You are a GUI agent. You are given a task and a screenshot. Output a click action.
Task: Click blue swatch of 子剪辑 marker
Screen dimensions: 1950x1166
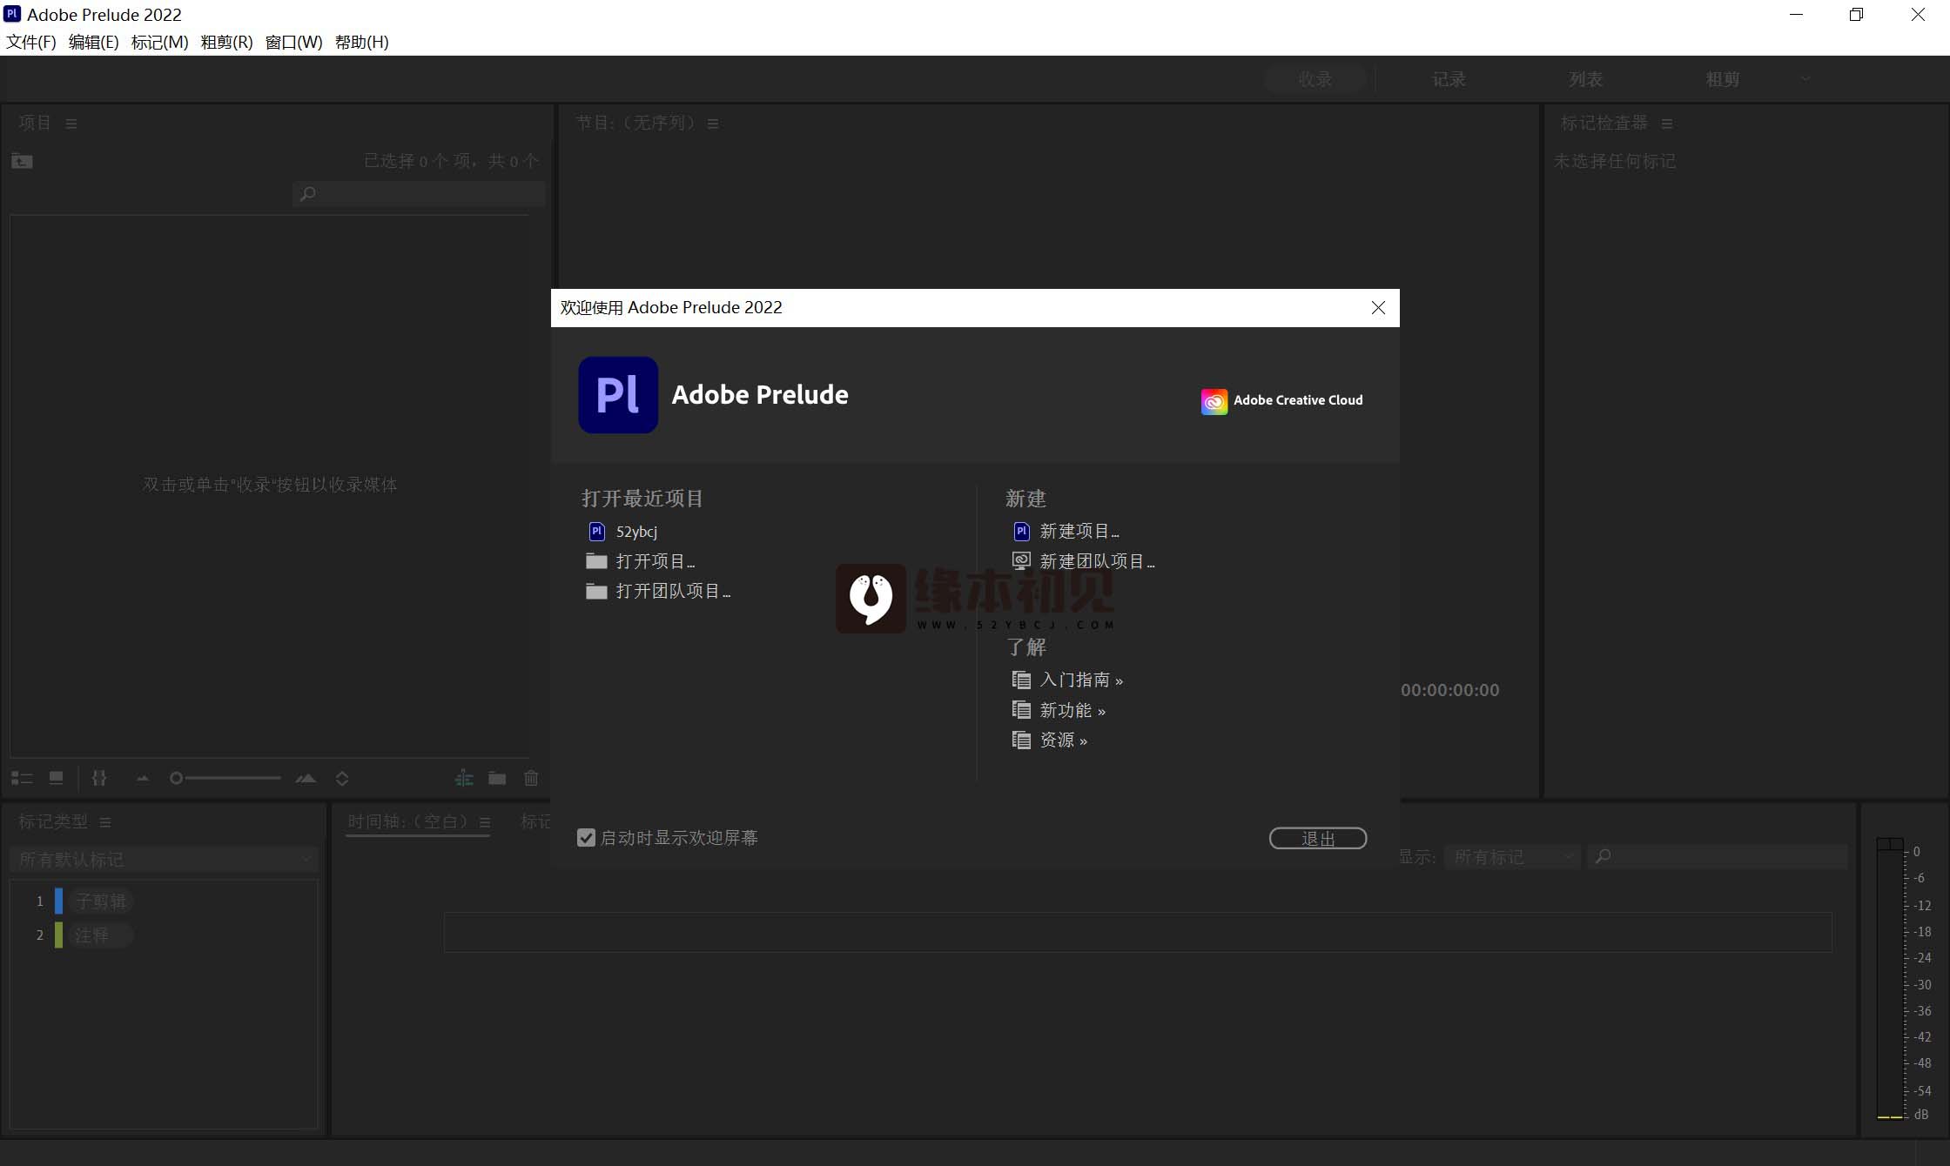point(58,901)
